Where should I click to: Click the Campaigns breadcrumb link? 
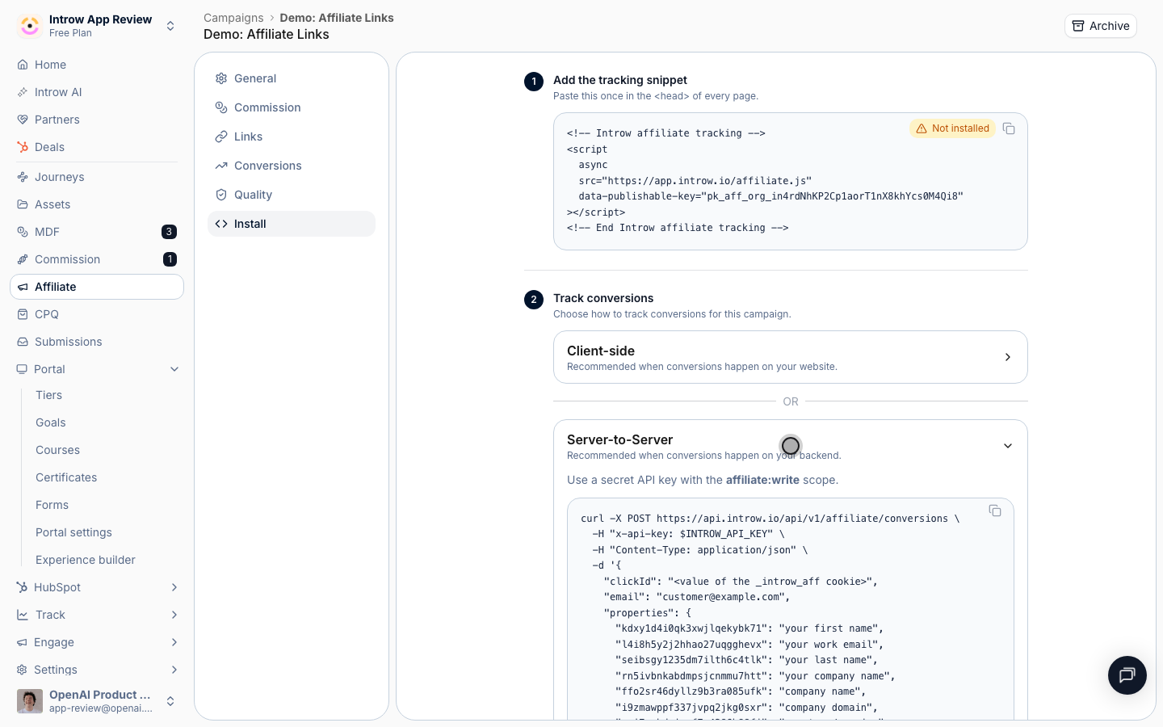pos(233,18)
